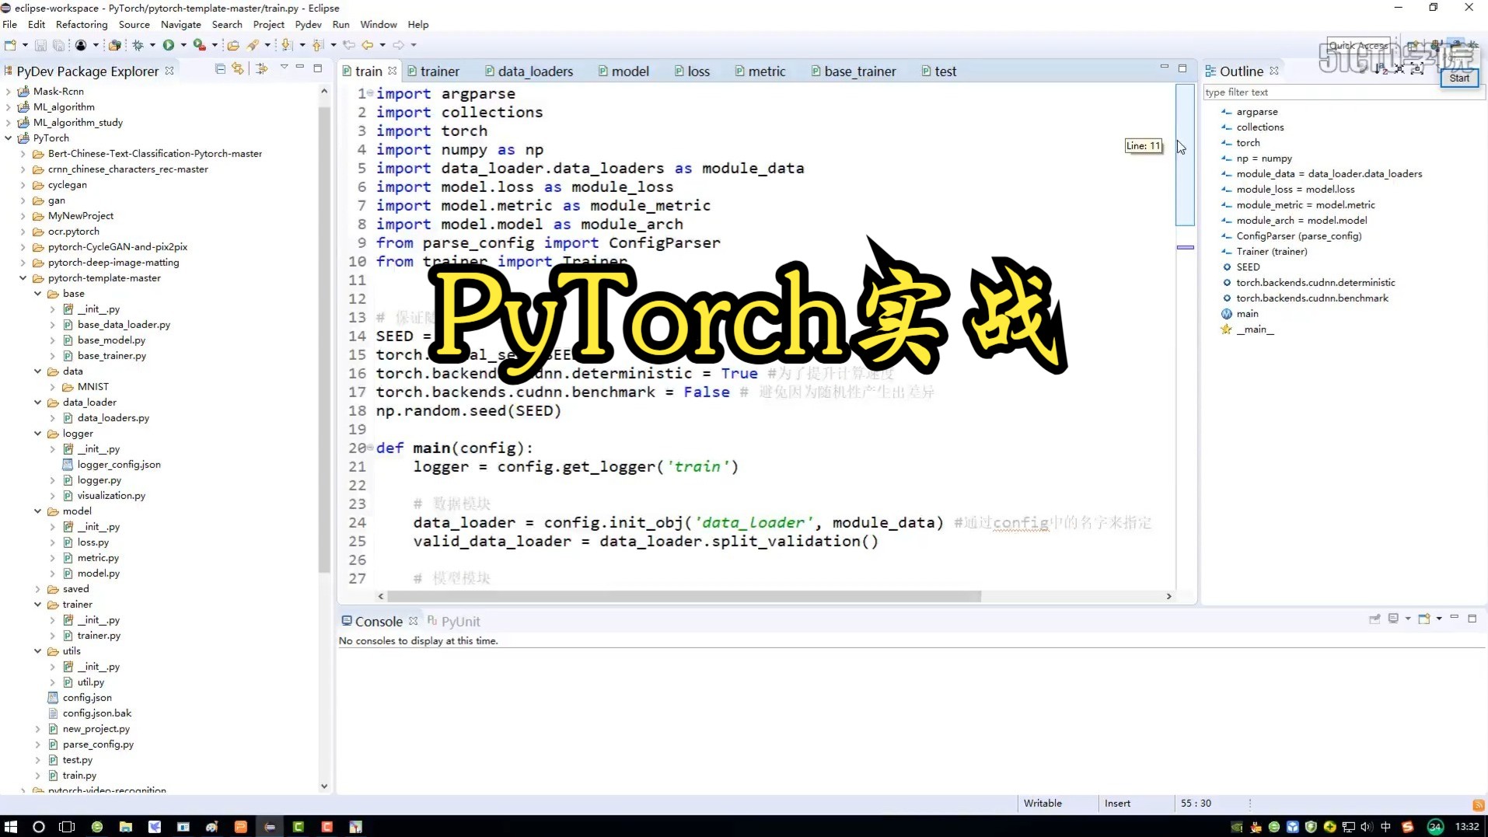Select logger_config.json in Package Explorer
This screenshot has width=1488, height=837.
click(119, 465)
